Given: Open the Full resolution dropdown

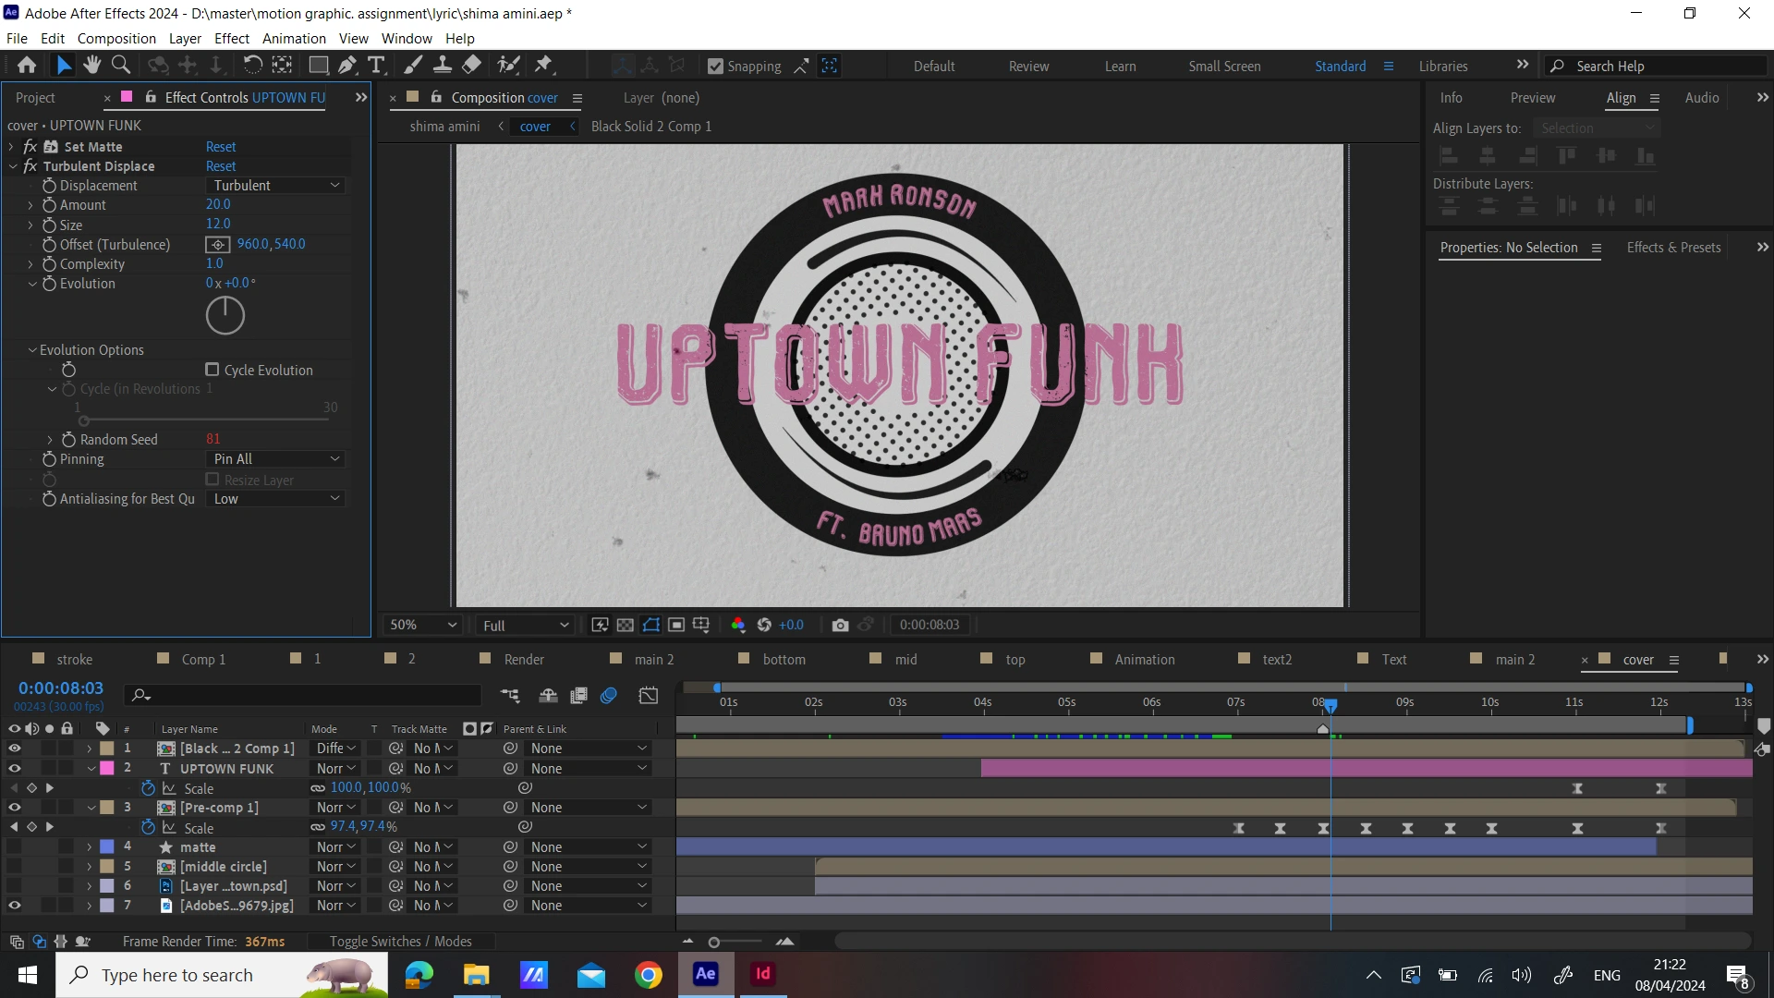Looking at the screenshot, I should [x=525, y=626].
